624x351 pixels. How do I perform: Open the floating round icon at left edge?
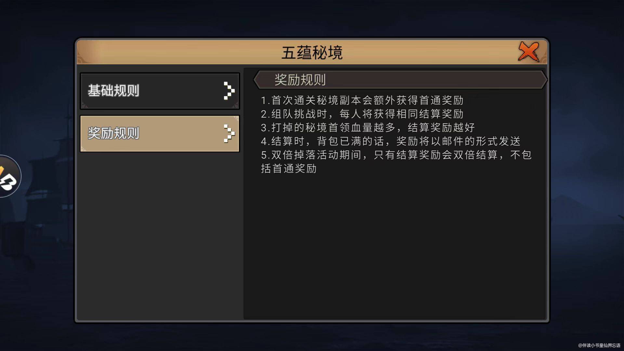pyautogui.click(x=8, y=176)
